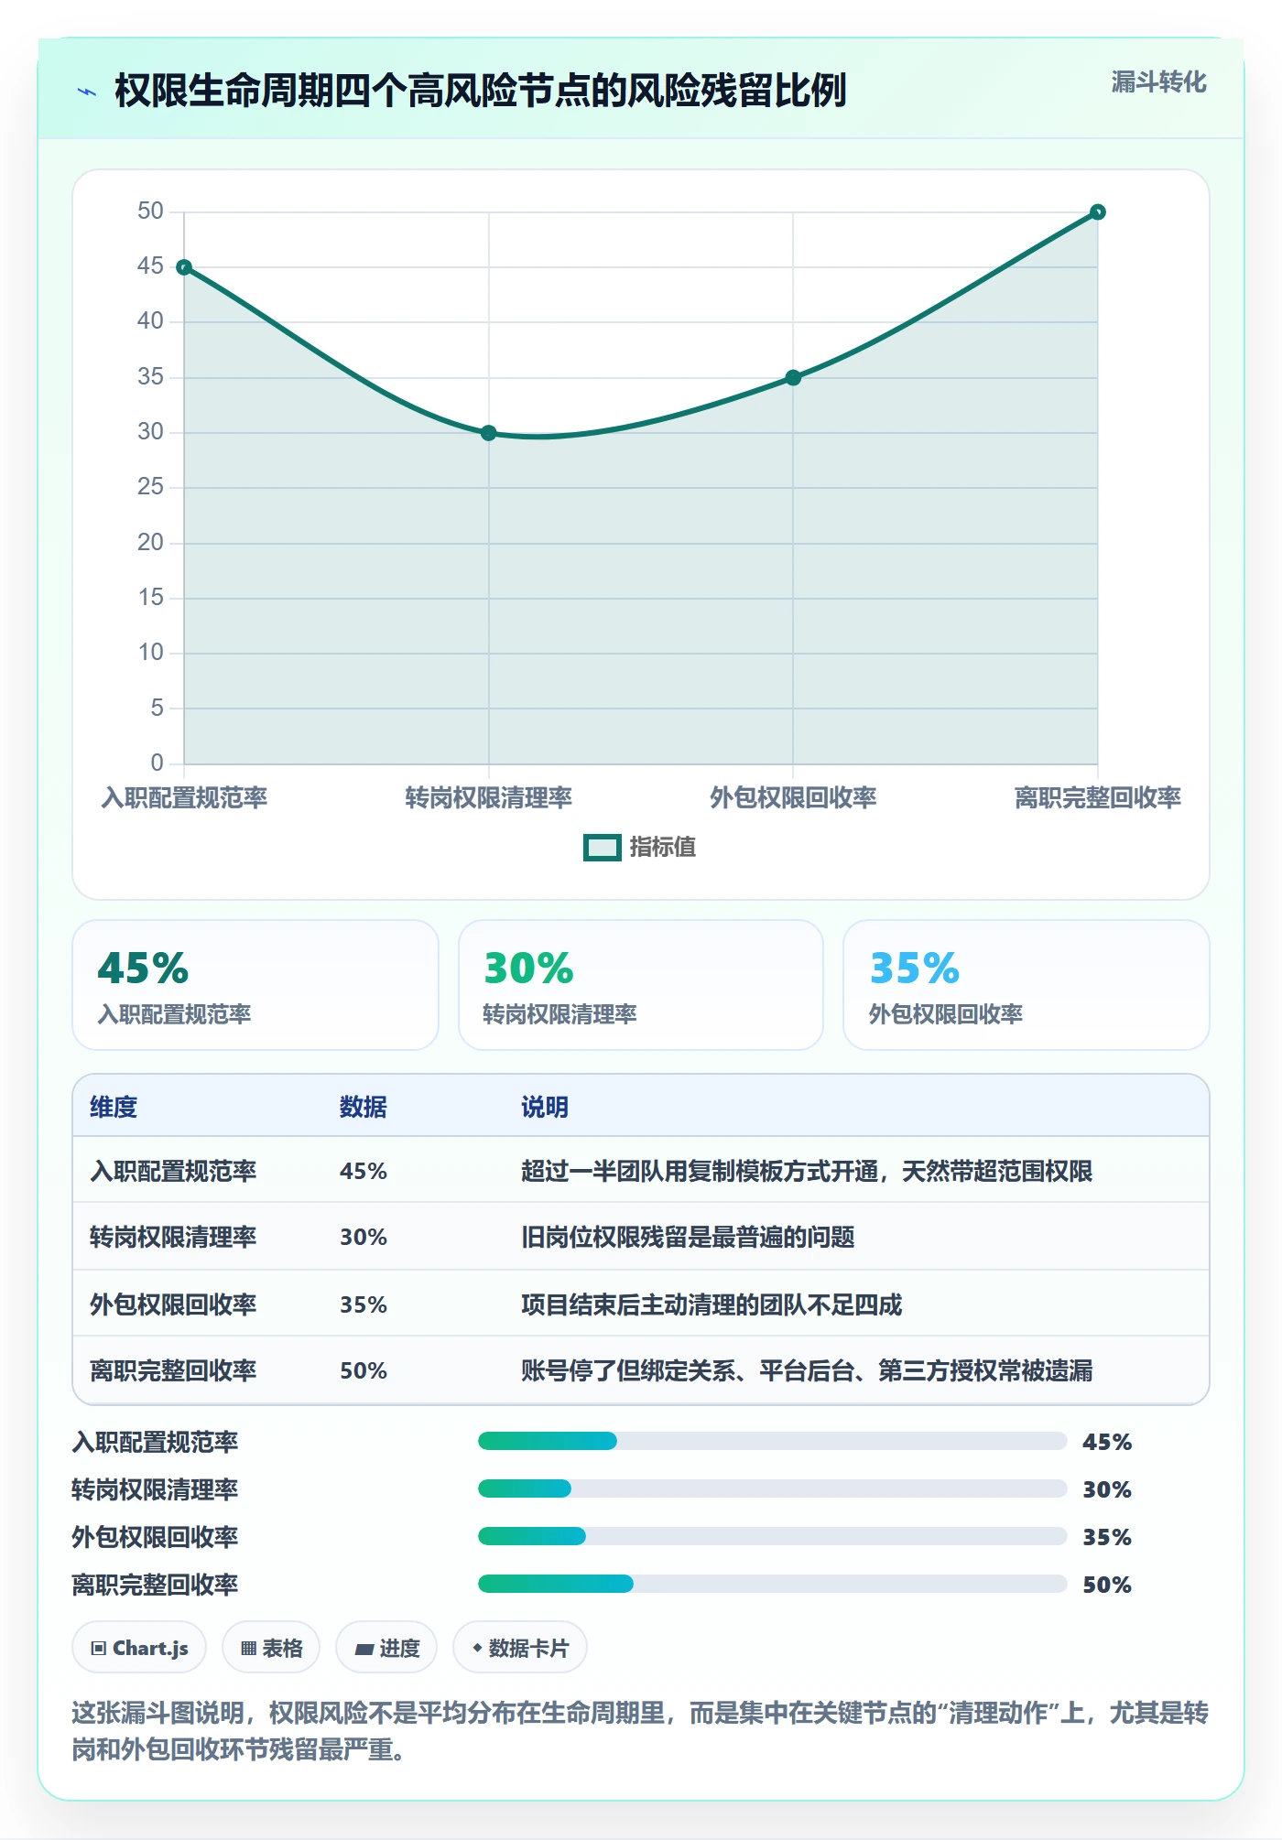The image size is (1282, 1840).
Task: Click the 45% label beside the first progress bar
Action: (1107, 1442)
